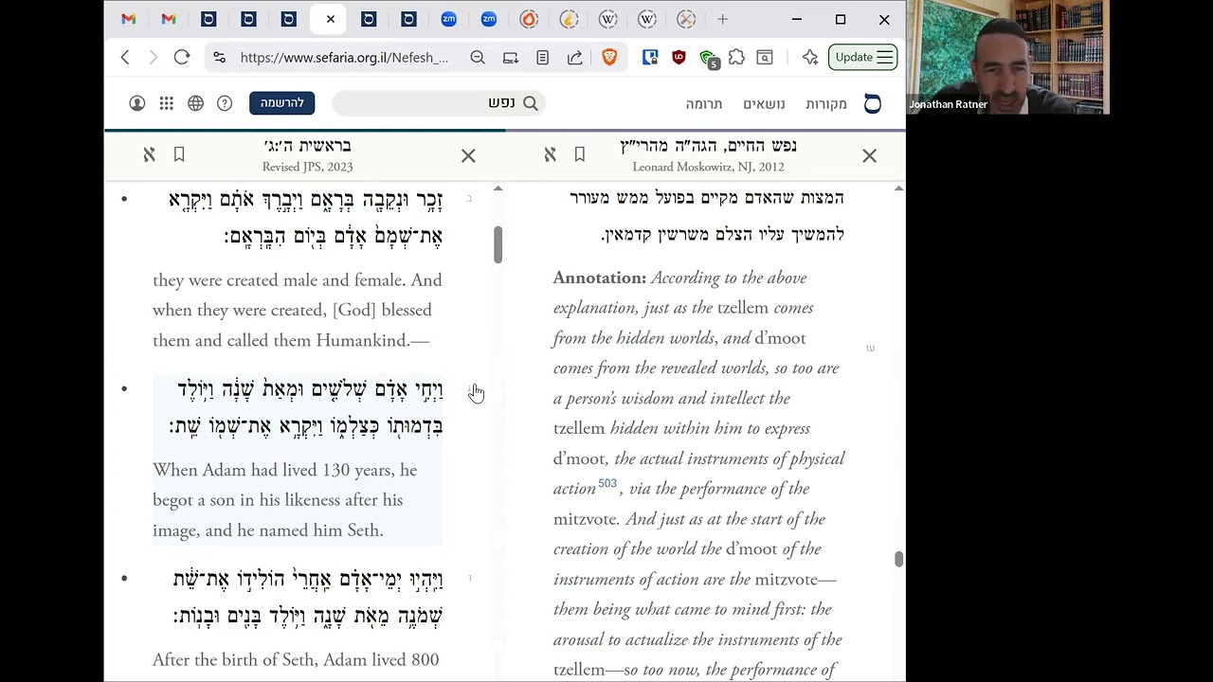Click the Nefesh HaChaim scrollbar thumb
This screenshot has width=1213, height=682.
click(x=898, y=560)
